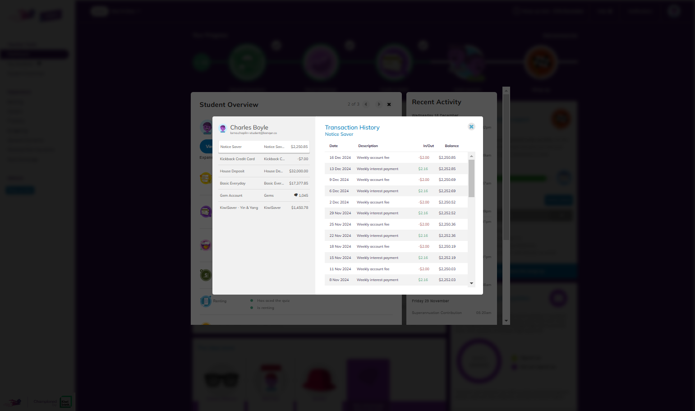Click the Transaction History heading
Screen dimensions: 695x411
[352, 128]
